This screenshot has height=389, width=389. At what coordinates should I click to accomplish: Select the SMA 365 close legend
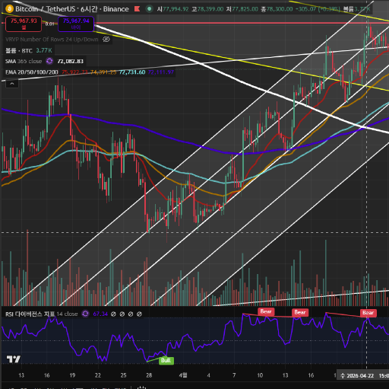point(24,61)
